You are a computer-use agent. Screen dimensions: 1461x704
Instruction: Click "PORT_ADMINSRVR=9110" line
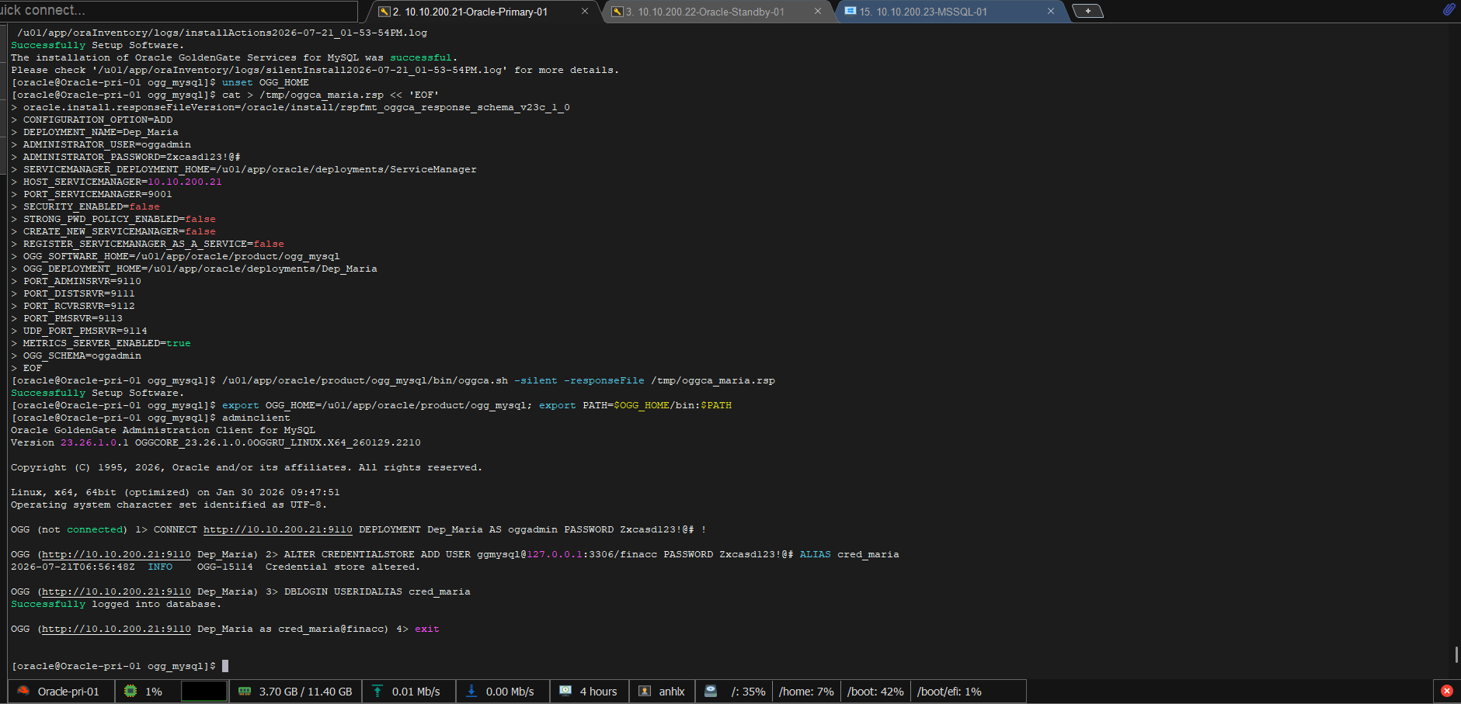(x=82, y=281)
